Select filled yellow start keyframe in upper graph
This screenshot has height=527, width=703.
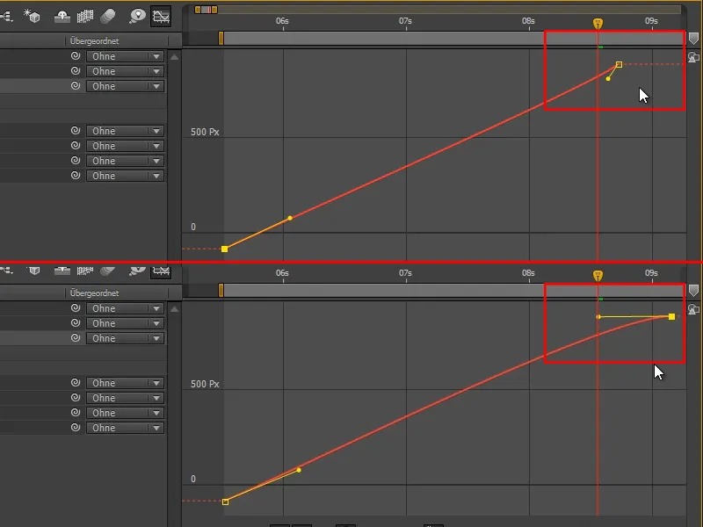click(225, 249)
